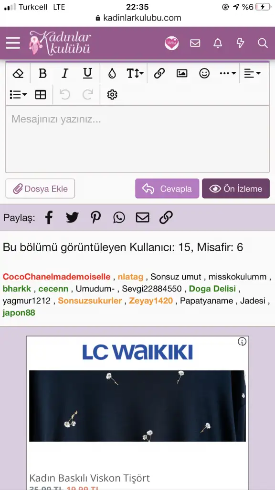Screen dimensions: 275x490
Task: Open the smiley emoji picker
Action: point(204,73)
